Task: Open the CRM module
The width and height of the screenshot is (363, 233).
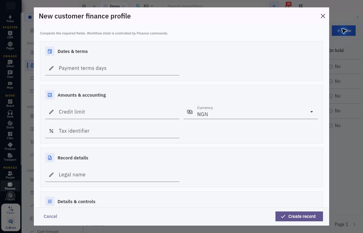Action: coord(10,35)
